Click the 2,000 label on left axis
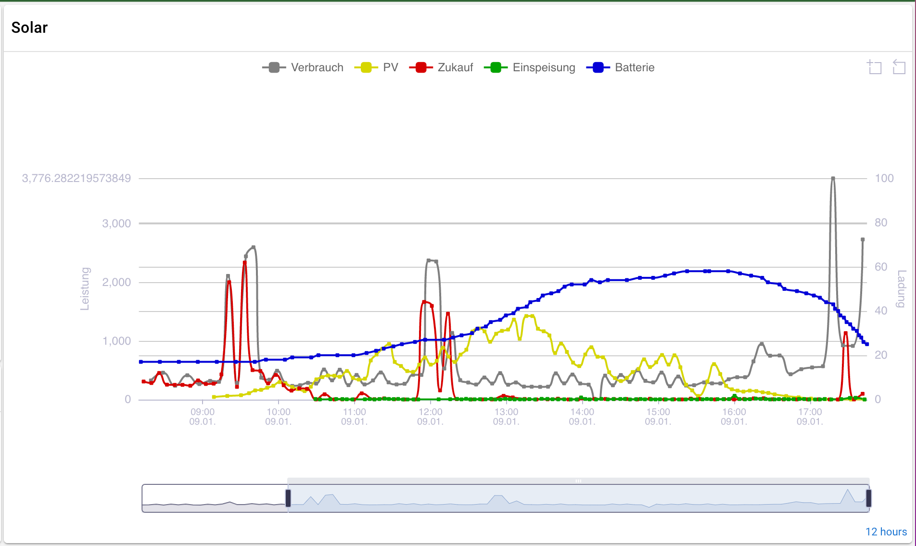 click(116, 282)
